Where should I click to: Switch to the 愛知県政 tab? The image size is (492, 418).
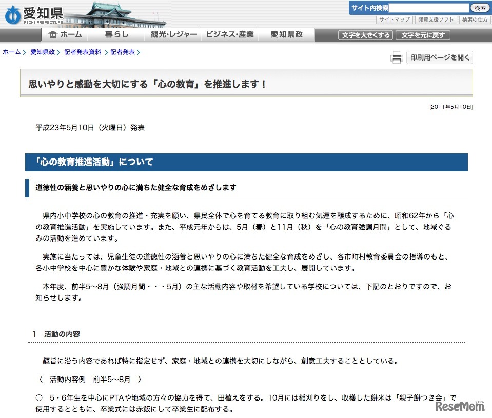pyautogui.click(x=286, y=35)
